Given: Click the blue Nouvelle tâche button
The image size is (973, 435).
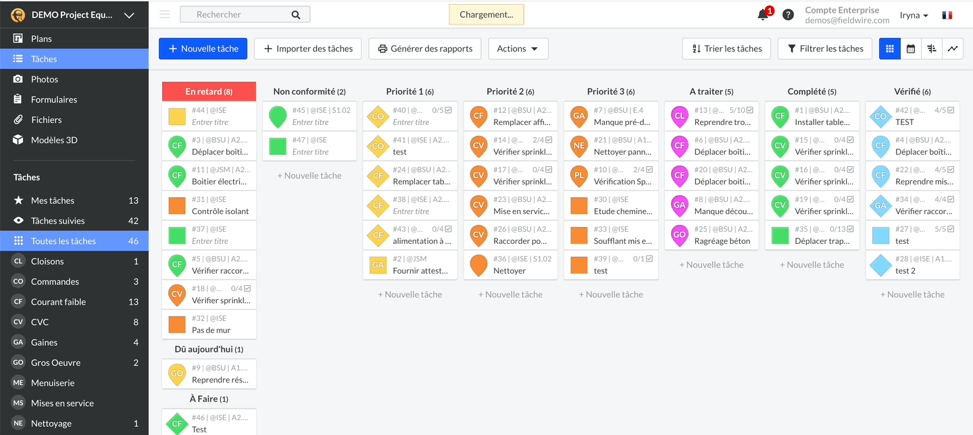Looking at the screenshot, I should point(203,49).
